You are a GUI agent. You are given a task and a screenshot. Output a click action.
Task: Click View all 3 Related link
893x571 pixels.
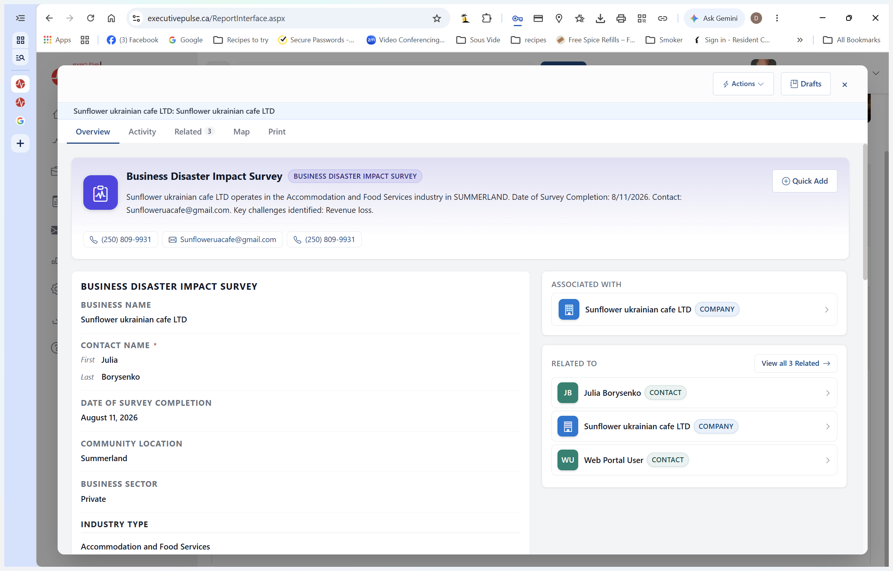(796, 364)
